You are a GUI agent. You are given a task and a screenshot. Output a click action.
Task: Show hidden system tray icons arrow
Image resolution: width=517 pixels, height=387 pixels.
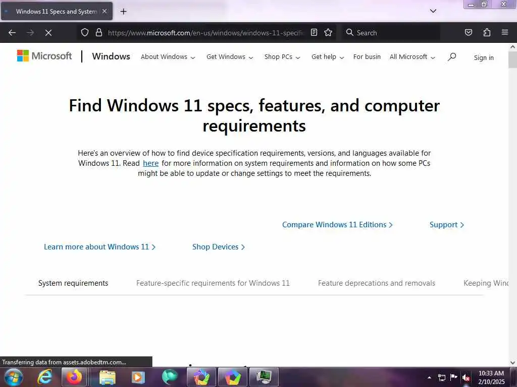coord(429,377)
